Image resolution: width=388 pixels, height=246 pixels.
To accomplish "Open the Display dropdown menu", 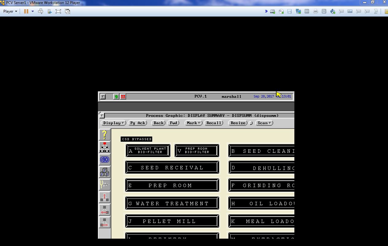I will (x=113, y=123).
